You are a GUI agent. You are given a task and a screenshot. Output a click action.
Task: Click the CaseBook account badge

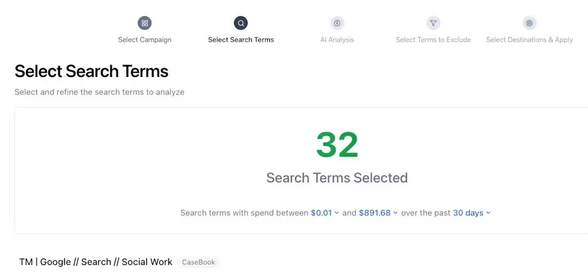click(x=198, y=262)
